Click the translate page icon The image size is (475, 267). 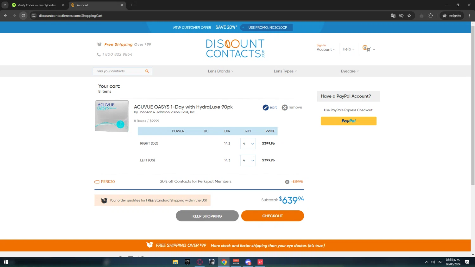pos(393,16)
